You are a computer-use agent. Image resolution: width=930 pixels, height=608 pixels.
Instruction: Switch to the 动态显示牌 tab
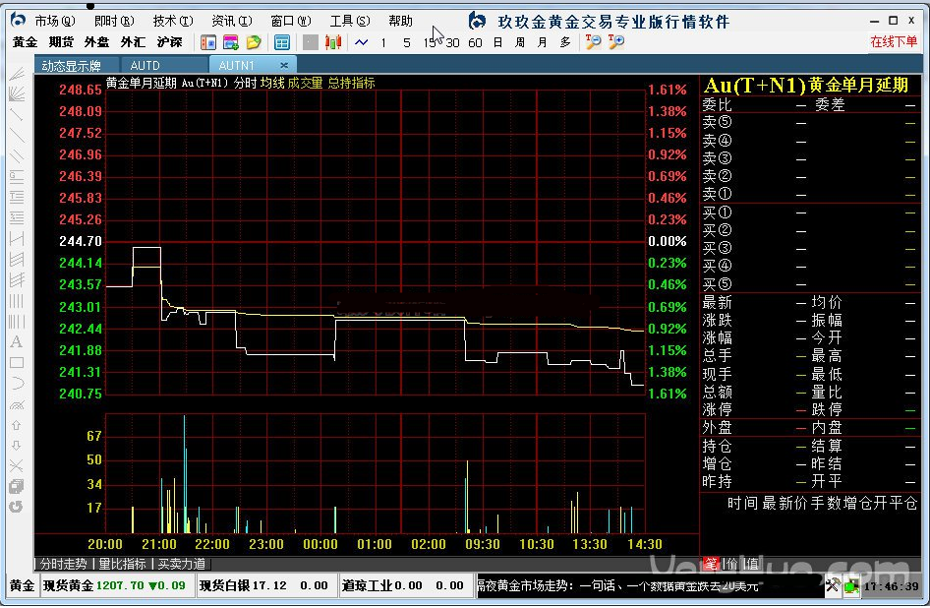click(x=71, y=66)
